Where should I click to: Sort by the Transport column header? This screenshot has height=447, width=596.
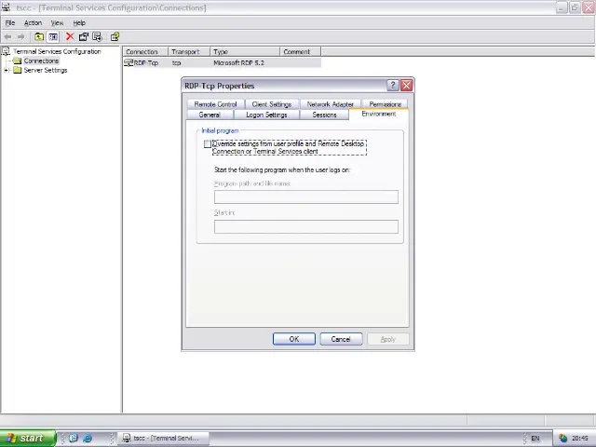pyautogui.click(x=189, y=52)
